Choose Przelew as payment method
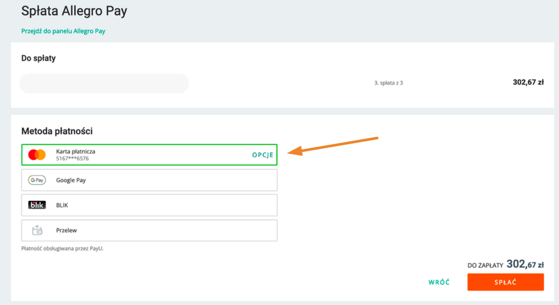559x305 pixels. [x=149, y=230]
